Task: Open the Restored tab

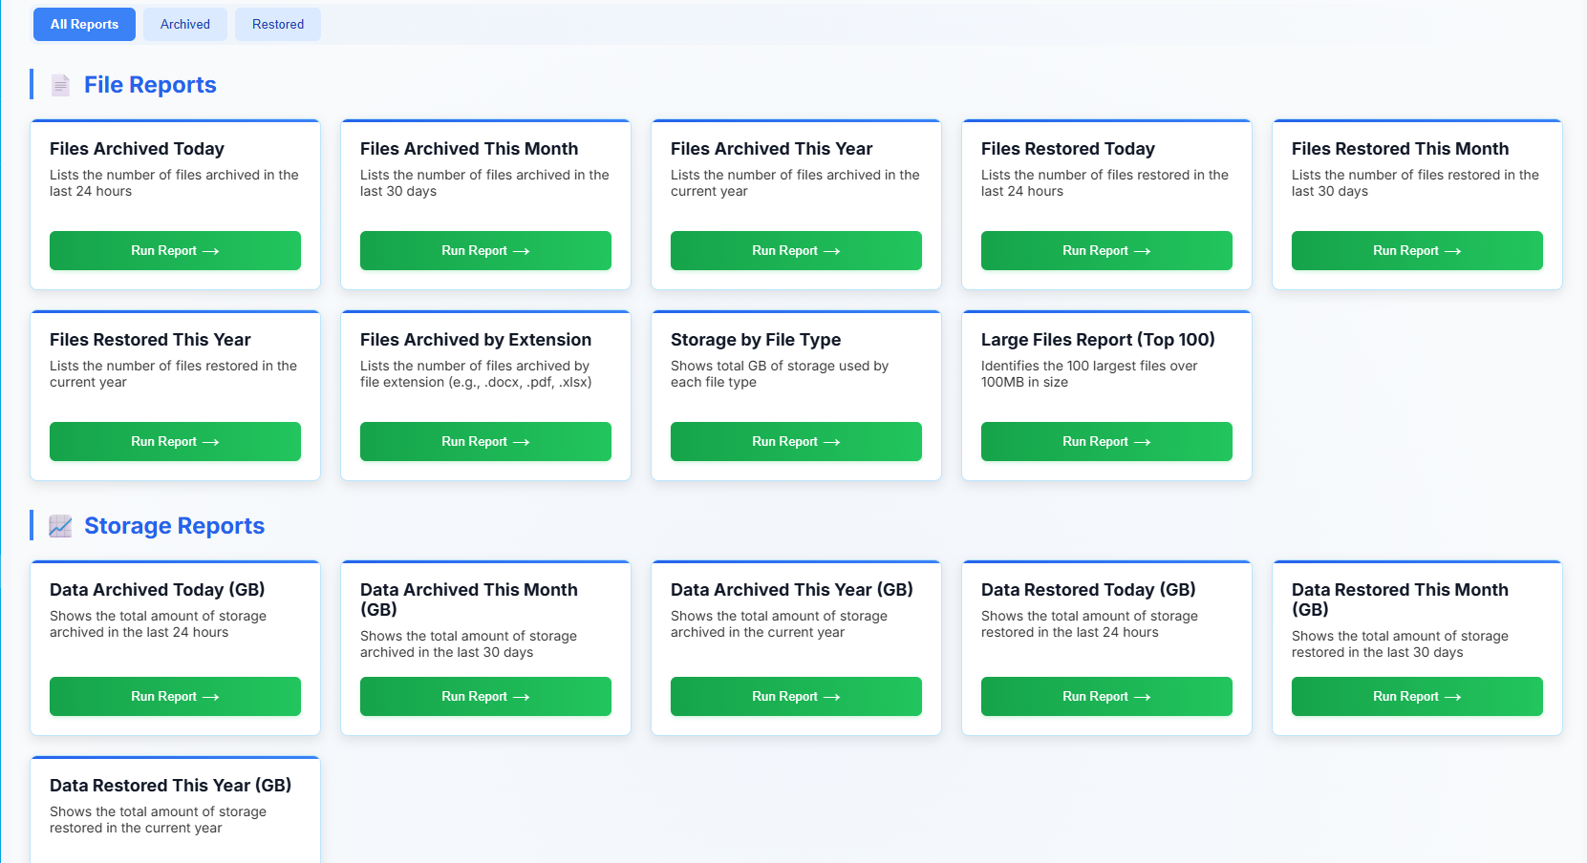Action: tap(277, 24)
